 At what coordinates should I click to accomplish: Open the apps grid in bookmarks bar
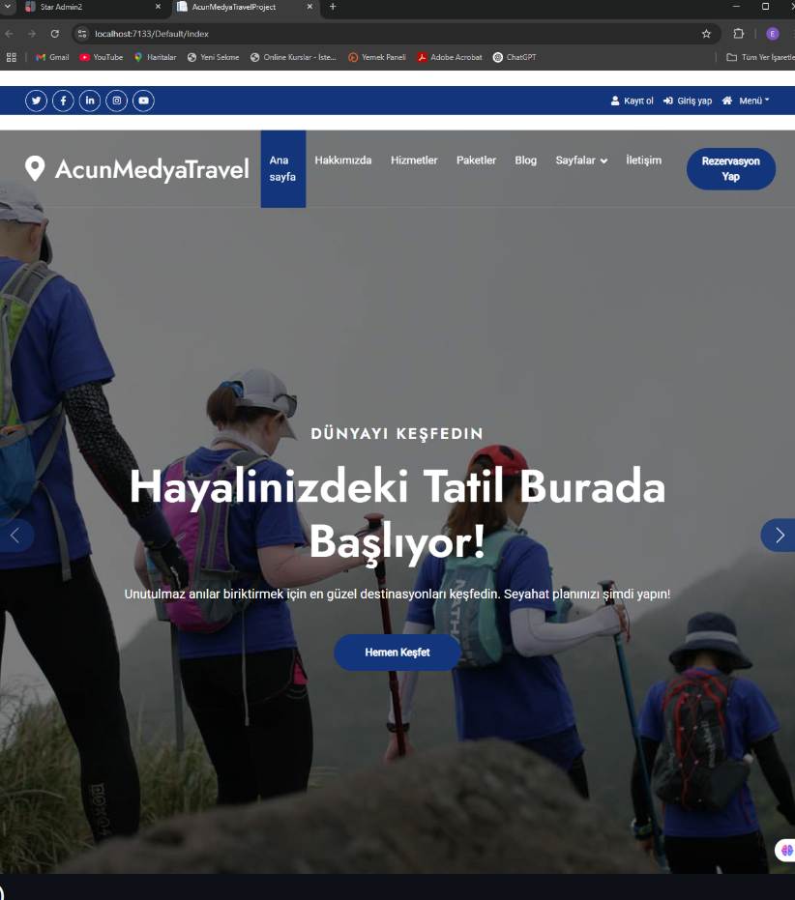coord(11,57)
